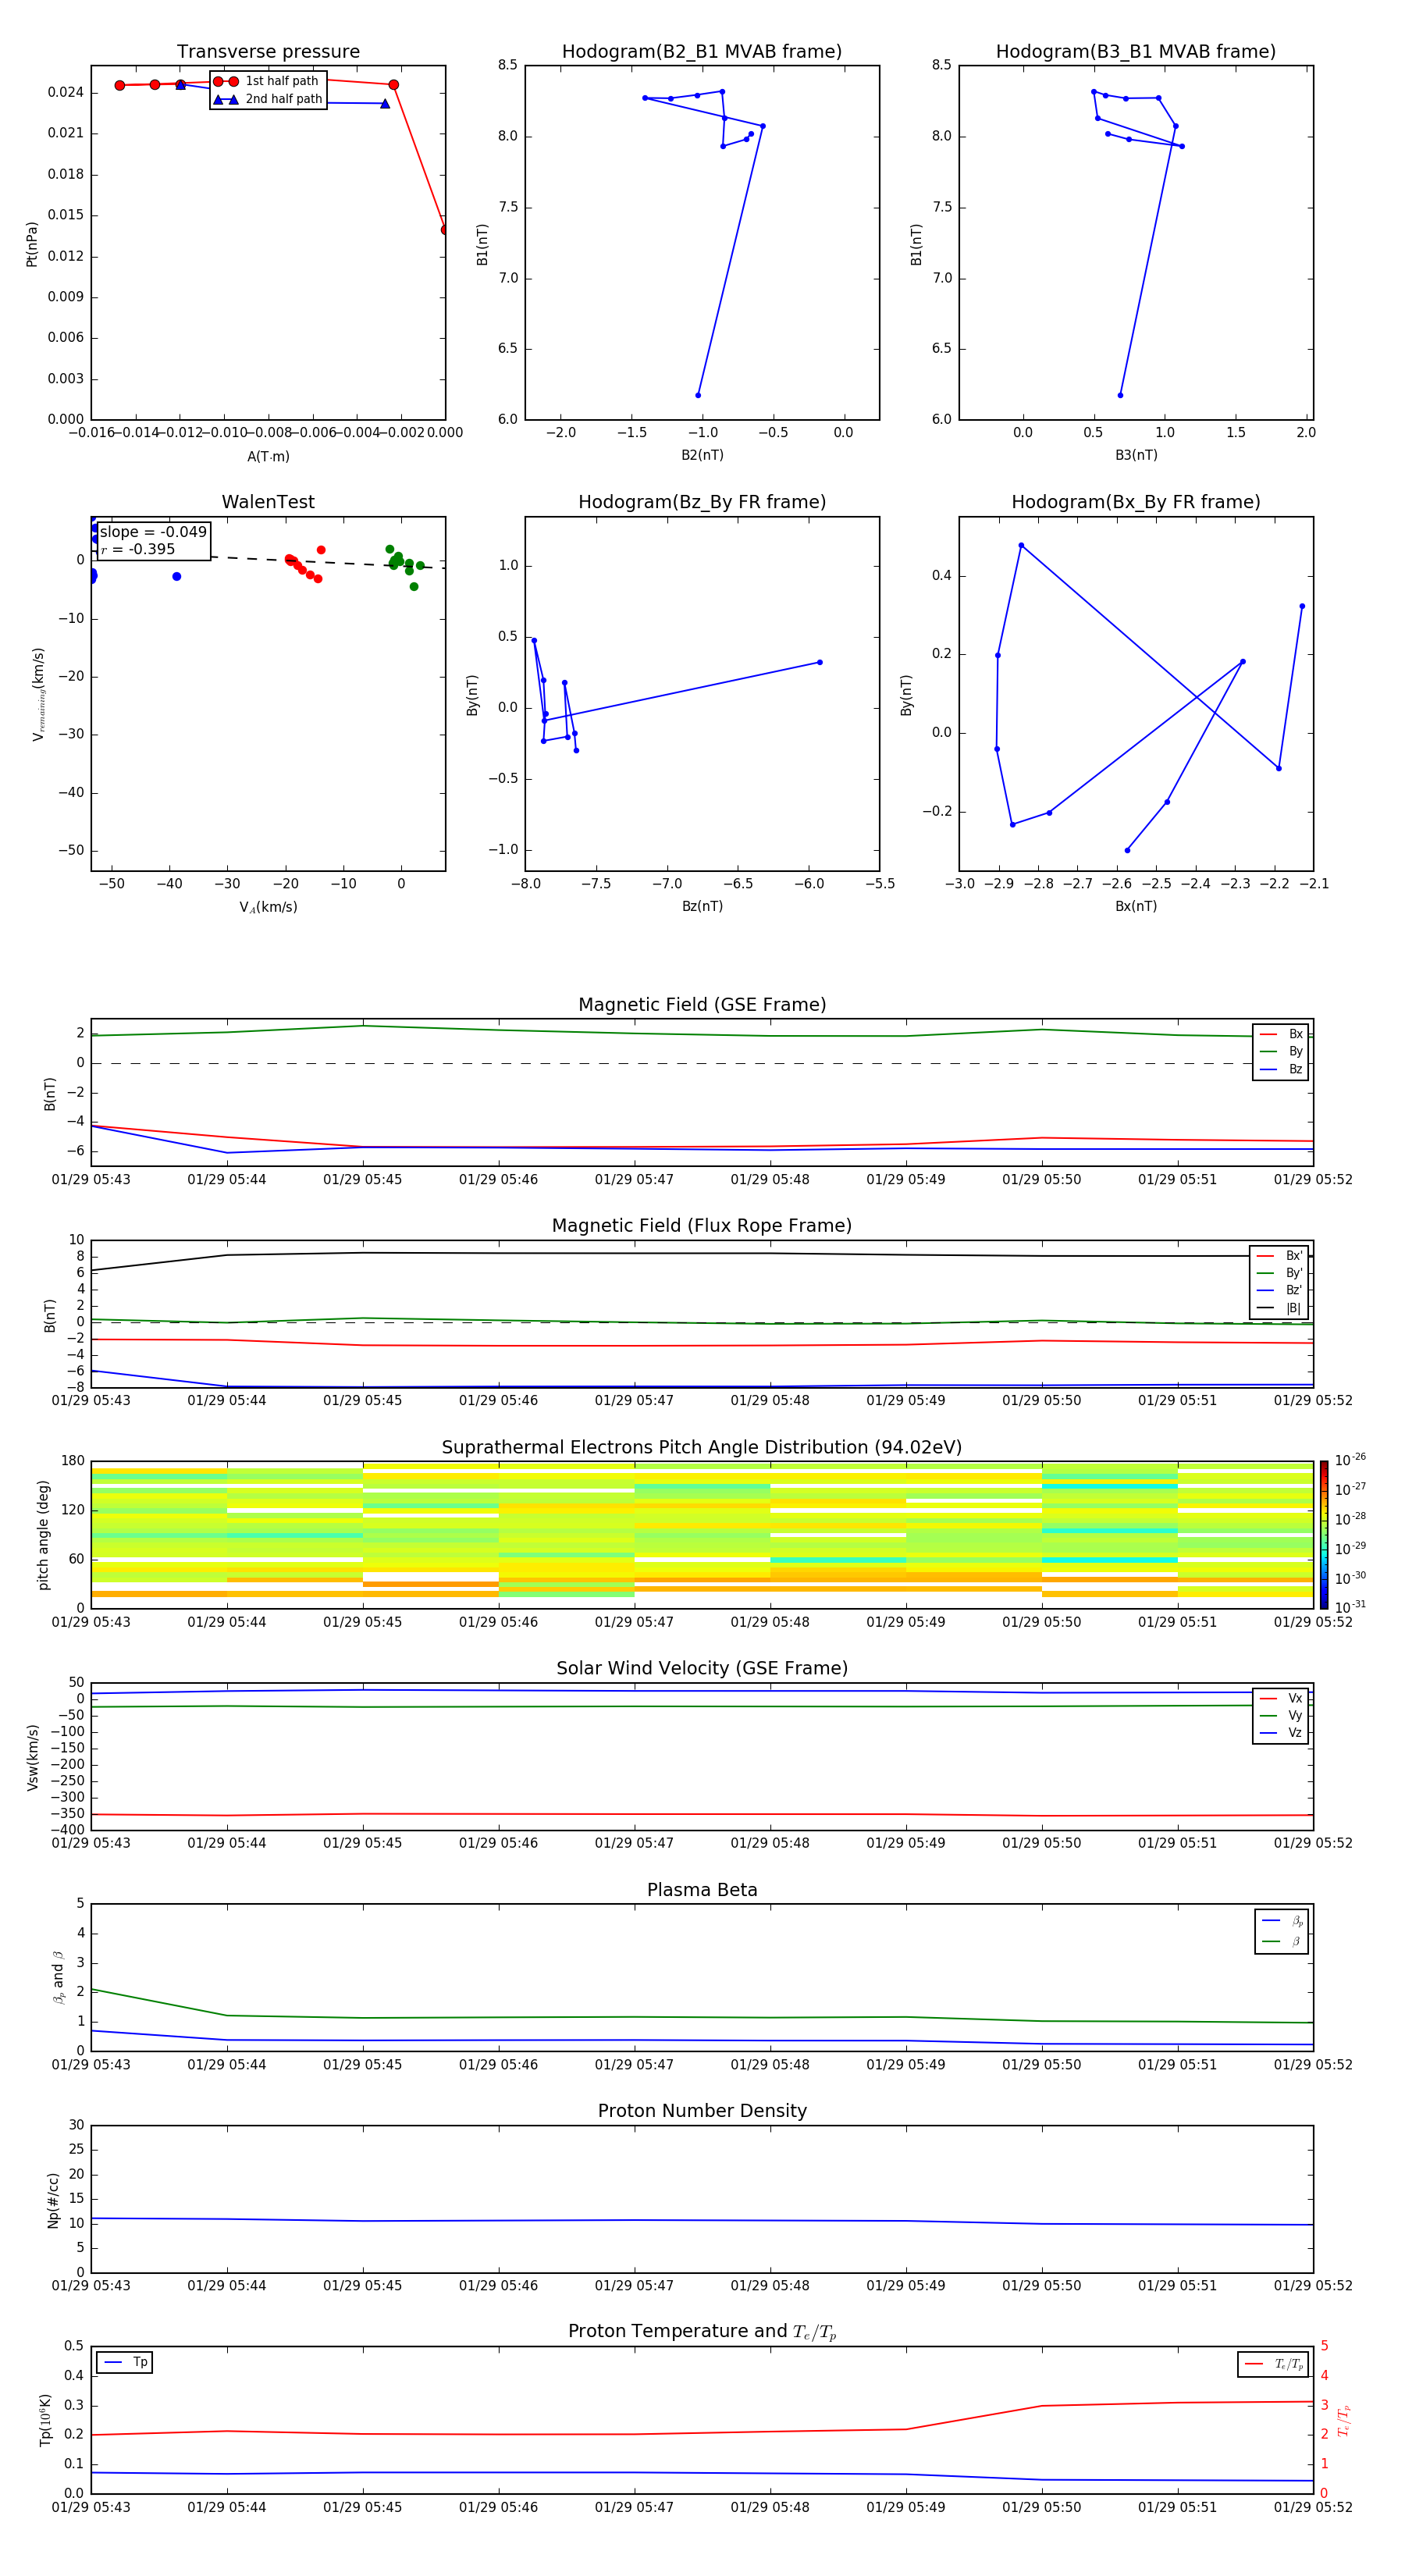Click the 'Proton Number Density' title
Image resolution: width=1405 pixels, height=2576 pixels.
[x=702, y=2111]
